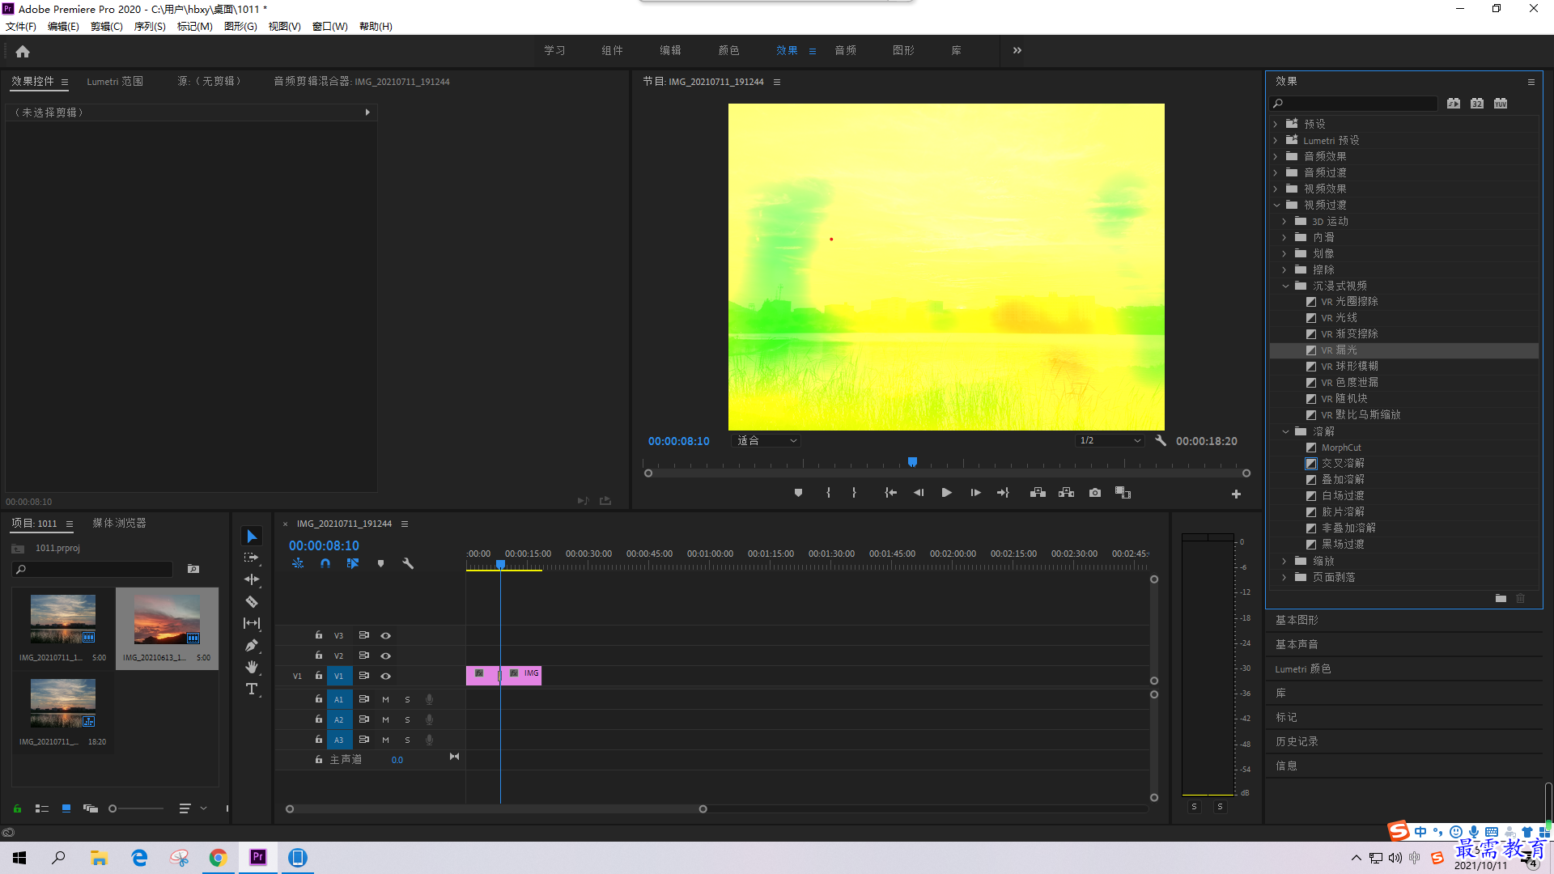Step forward one frame in Program monitor

coord(975,493)
